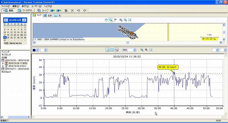This screenshot has width=228, height=123.
Task: Expand activity 2010/10/24 11:36:52
Action: point(3,63)
